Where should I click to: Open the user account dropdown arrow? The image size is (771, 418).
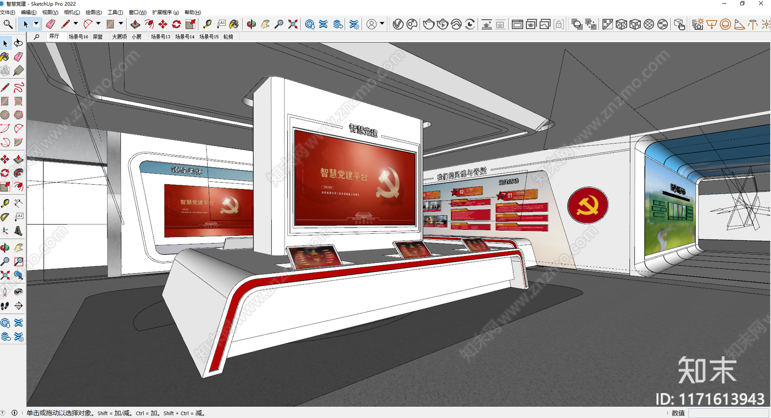382,24
